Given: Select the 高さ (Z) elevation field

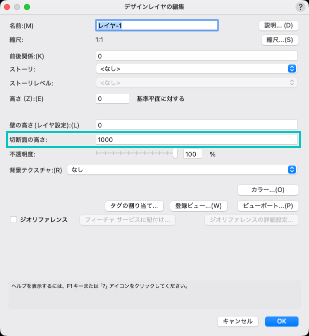Looking at the screenshot, I should pyautogui.click(x=112, y=98).
